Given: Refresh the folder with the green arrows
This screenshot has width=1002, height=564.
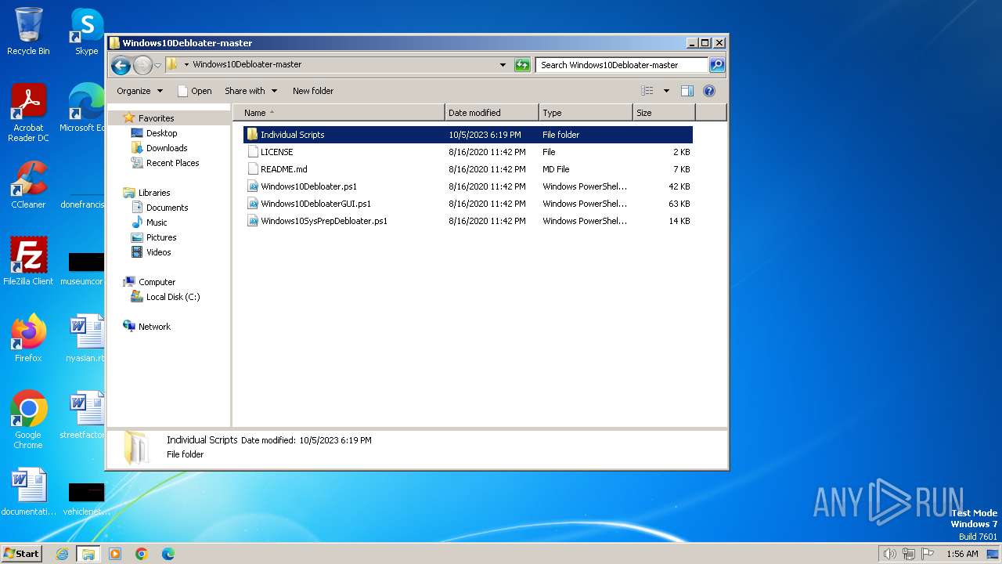Looking at the screenshot, I should (x=522, y=65).
